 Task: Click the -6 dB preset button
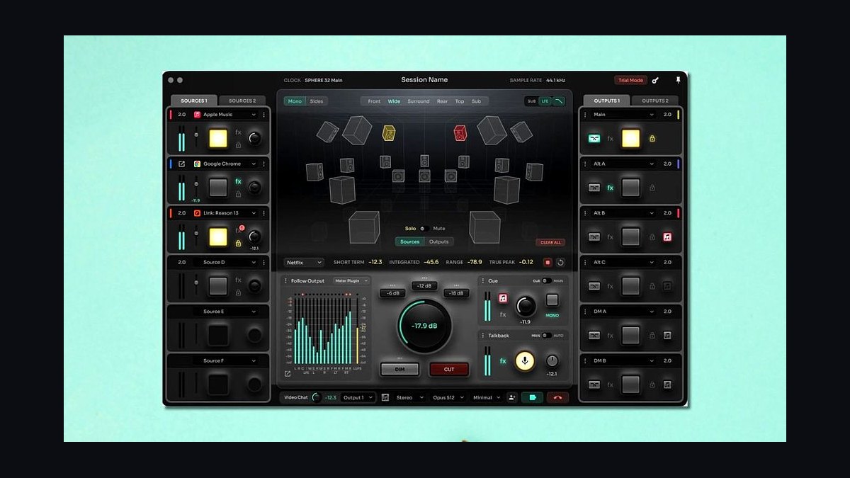(x=392, y=293)
